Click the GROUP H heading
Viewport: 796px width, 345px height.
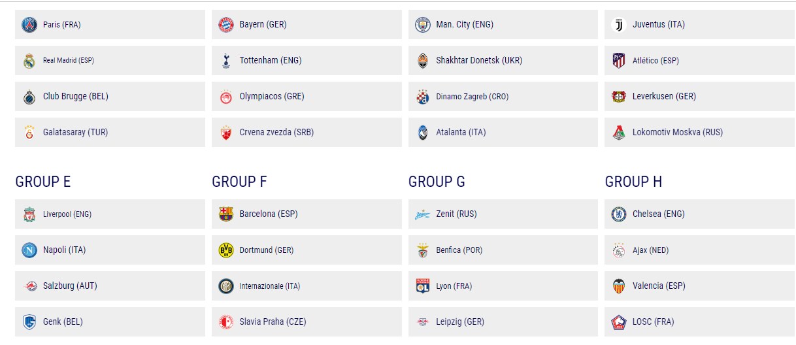coord(633,182)
